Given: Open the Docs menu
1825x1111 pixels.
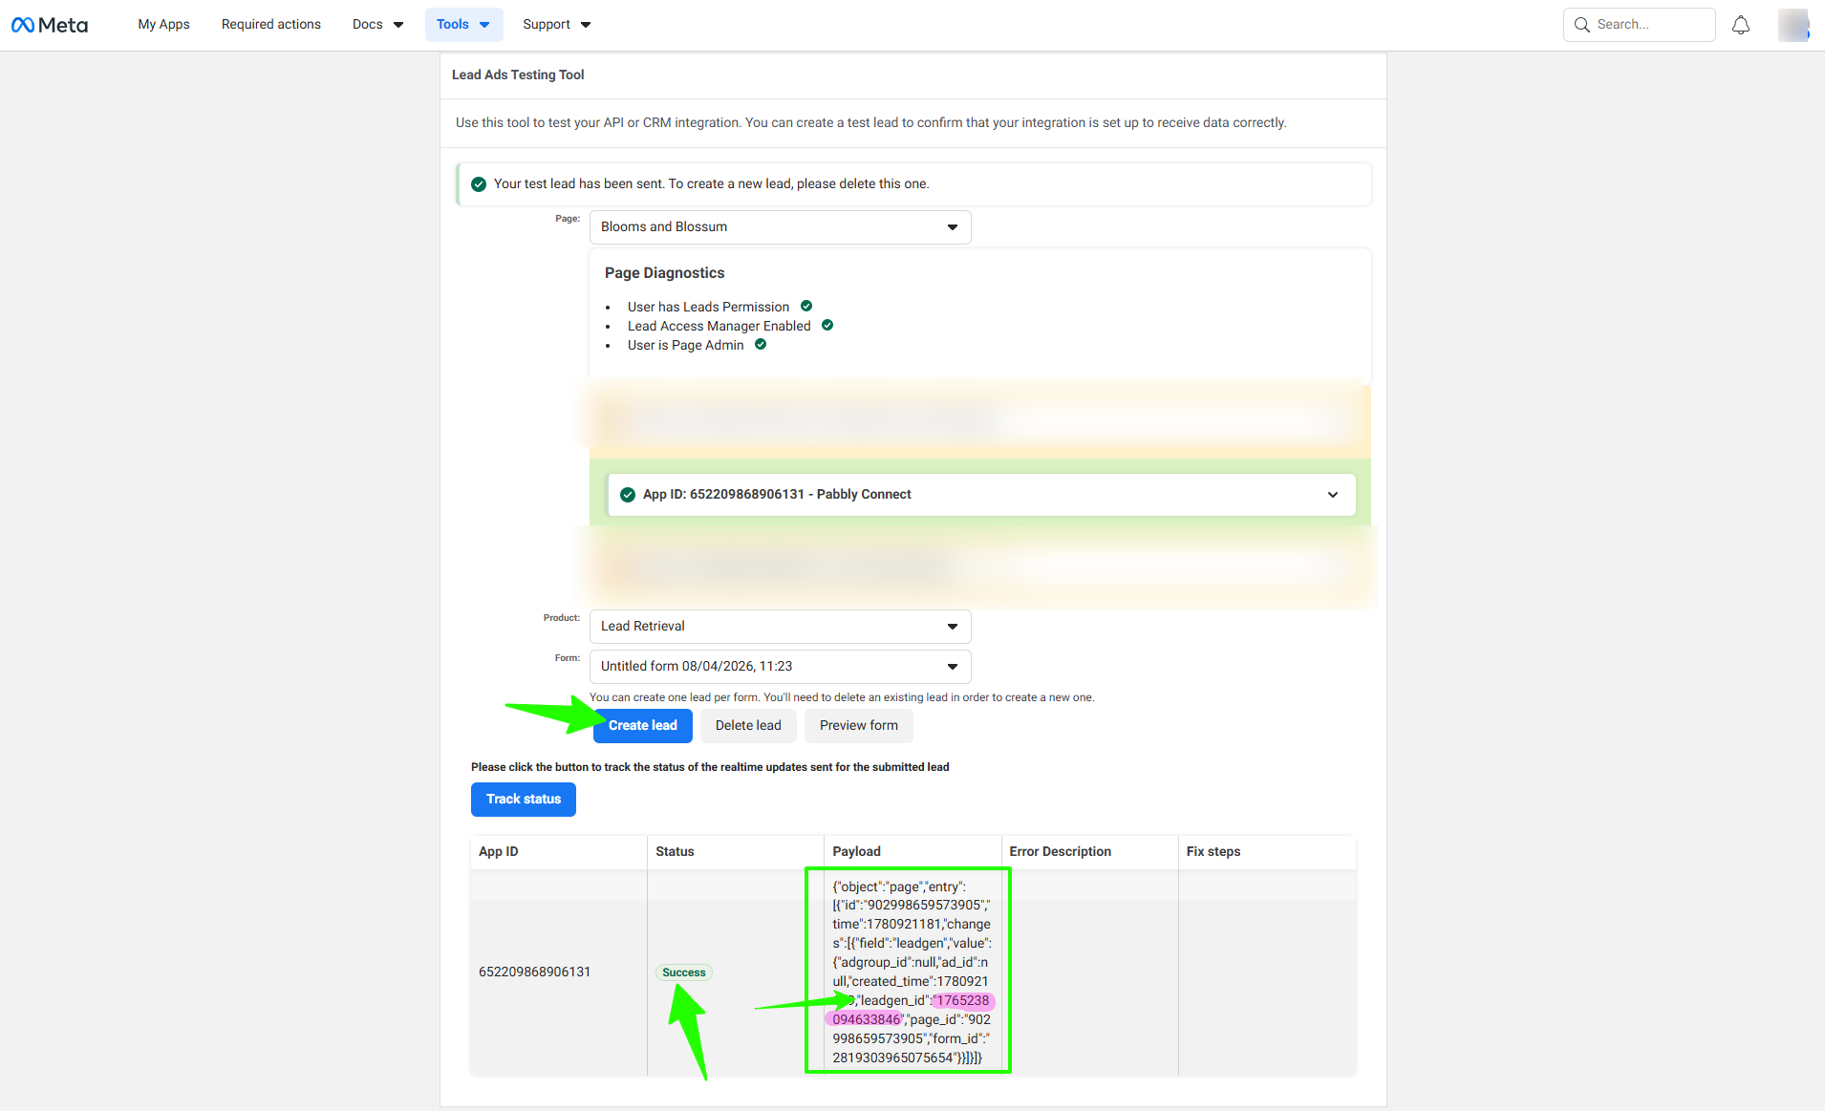Looking at the screenshot, I should click(378, 25).
